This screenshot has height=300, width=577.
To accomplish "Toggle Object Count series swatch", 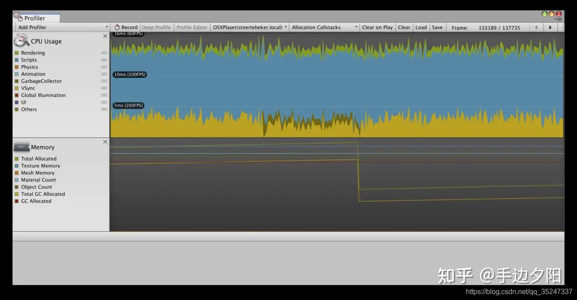I will tap(17, 187).
